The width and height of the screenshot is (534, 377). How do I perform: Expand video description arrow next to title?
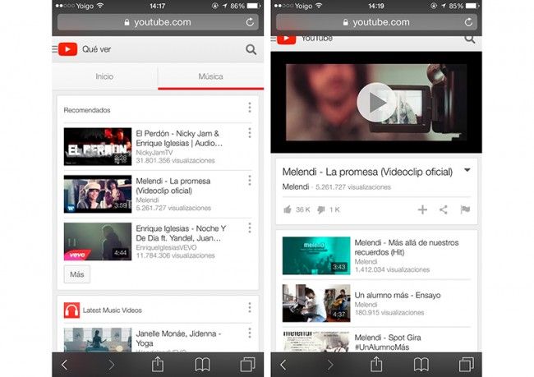coord(467,170)
